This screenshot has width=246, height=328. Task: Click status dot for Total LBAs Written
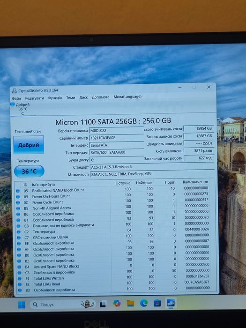click(20, 279)
